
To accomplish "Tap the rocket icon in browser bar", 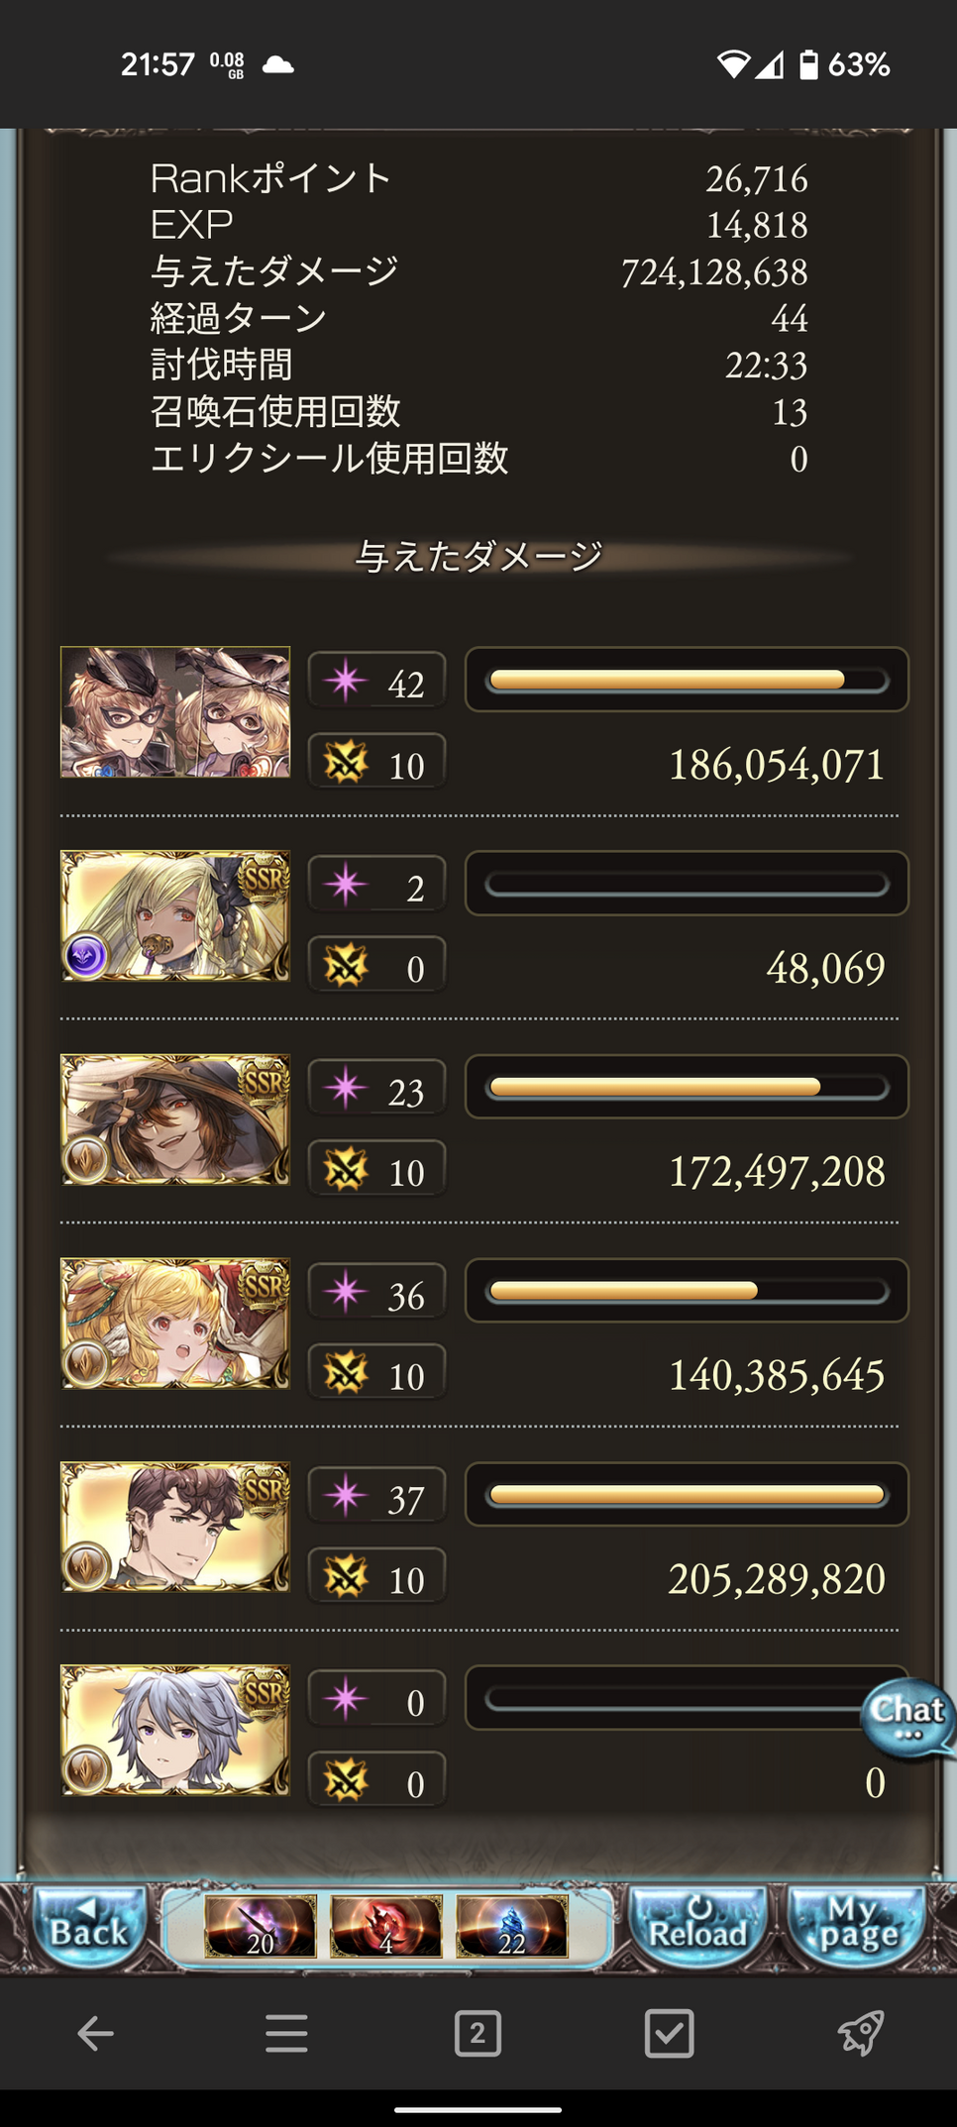I will coord(860,2034).
